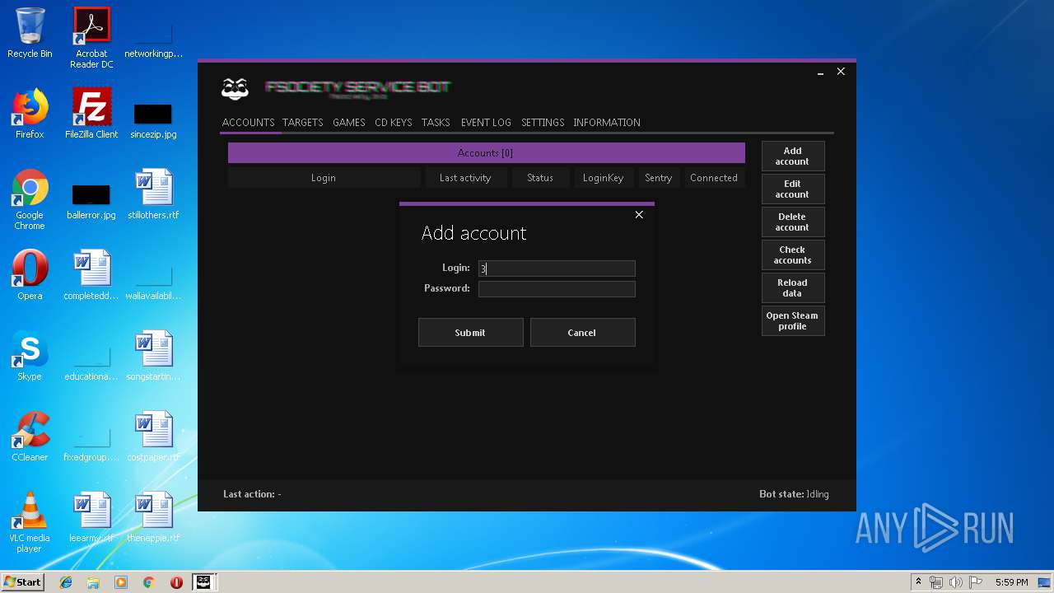Viewport: 1054px width, 593px height.
Task: Sort by Last activity column
Action: (465, 178)
